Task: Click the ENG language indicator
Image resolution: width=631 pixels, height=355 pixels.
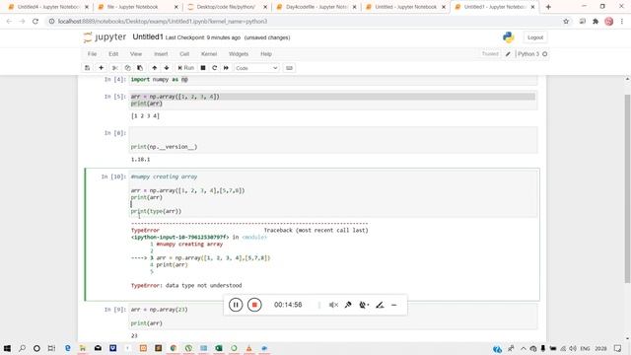Action: [585, 348]
